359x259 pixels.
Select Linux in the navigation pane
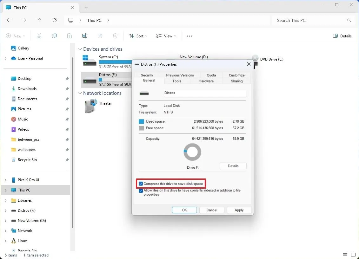point(22,241)
